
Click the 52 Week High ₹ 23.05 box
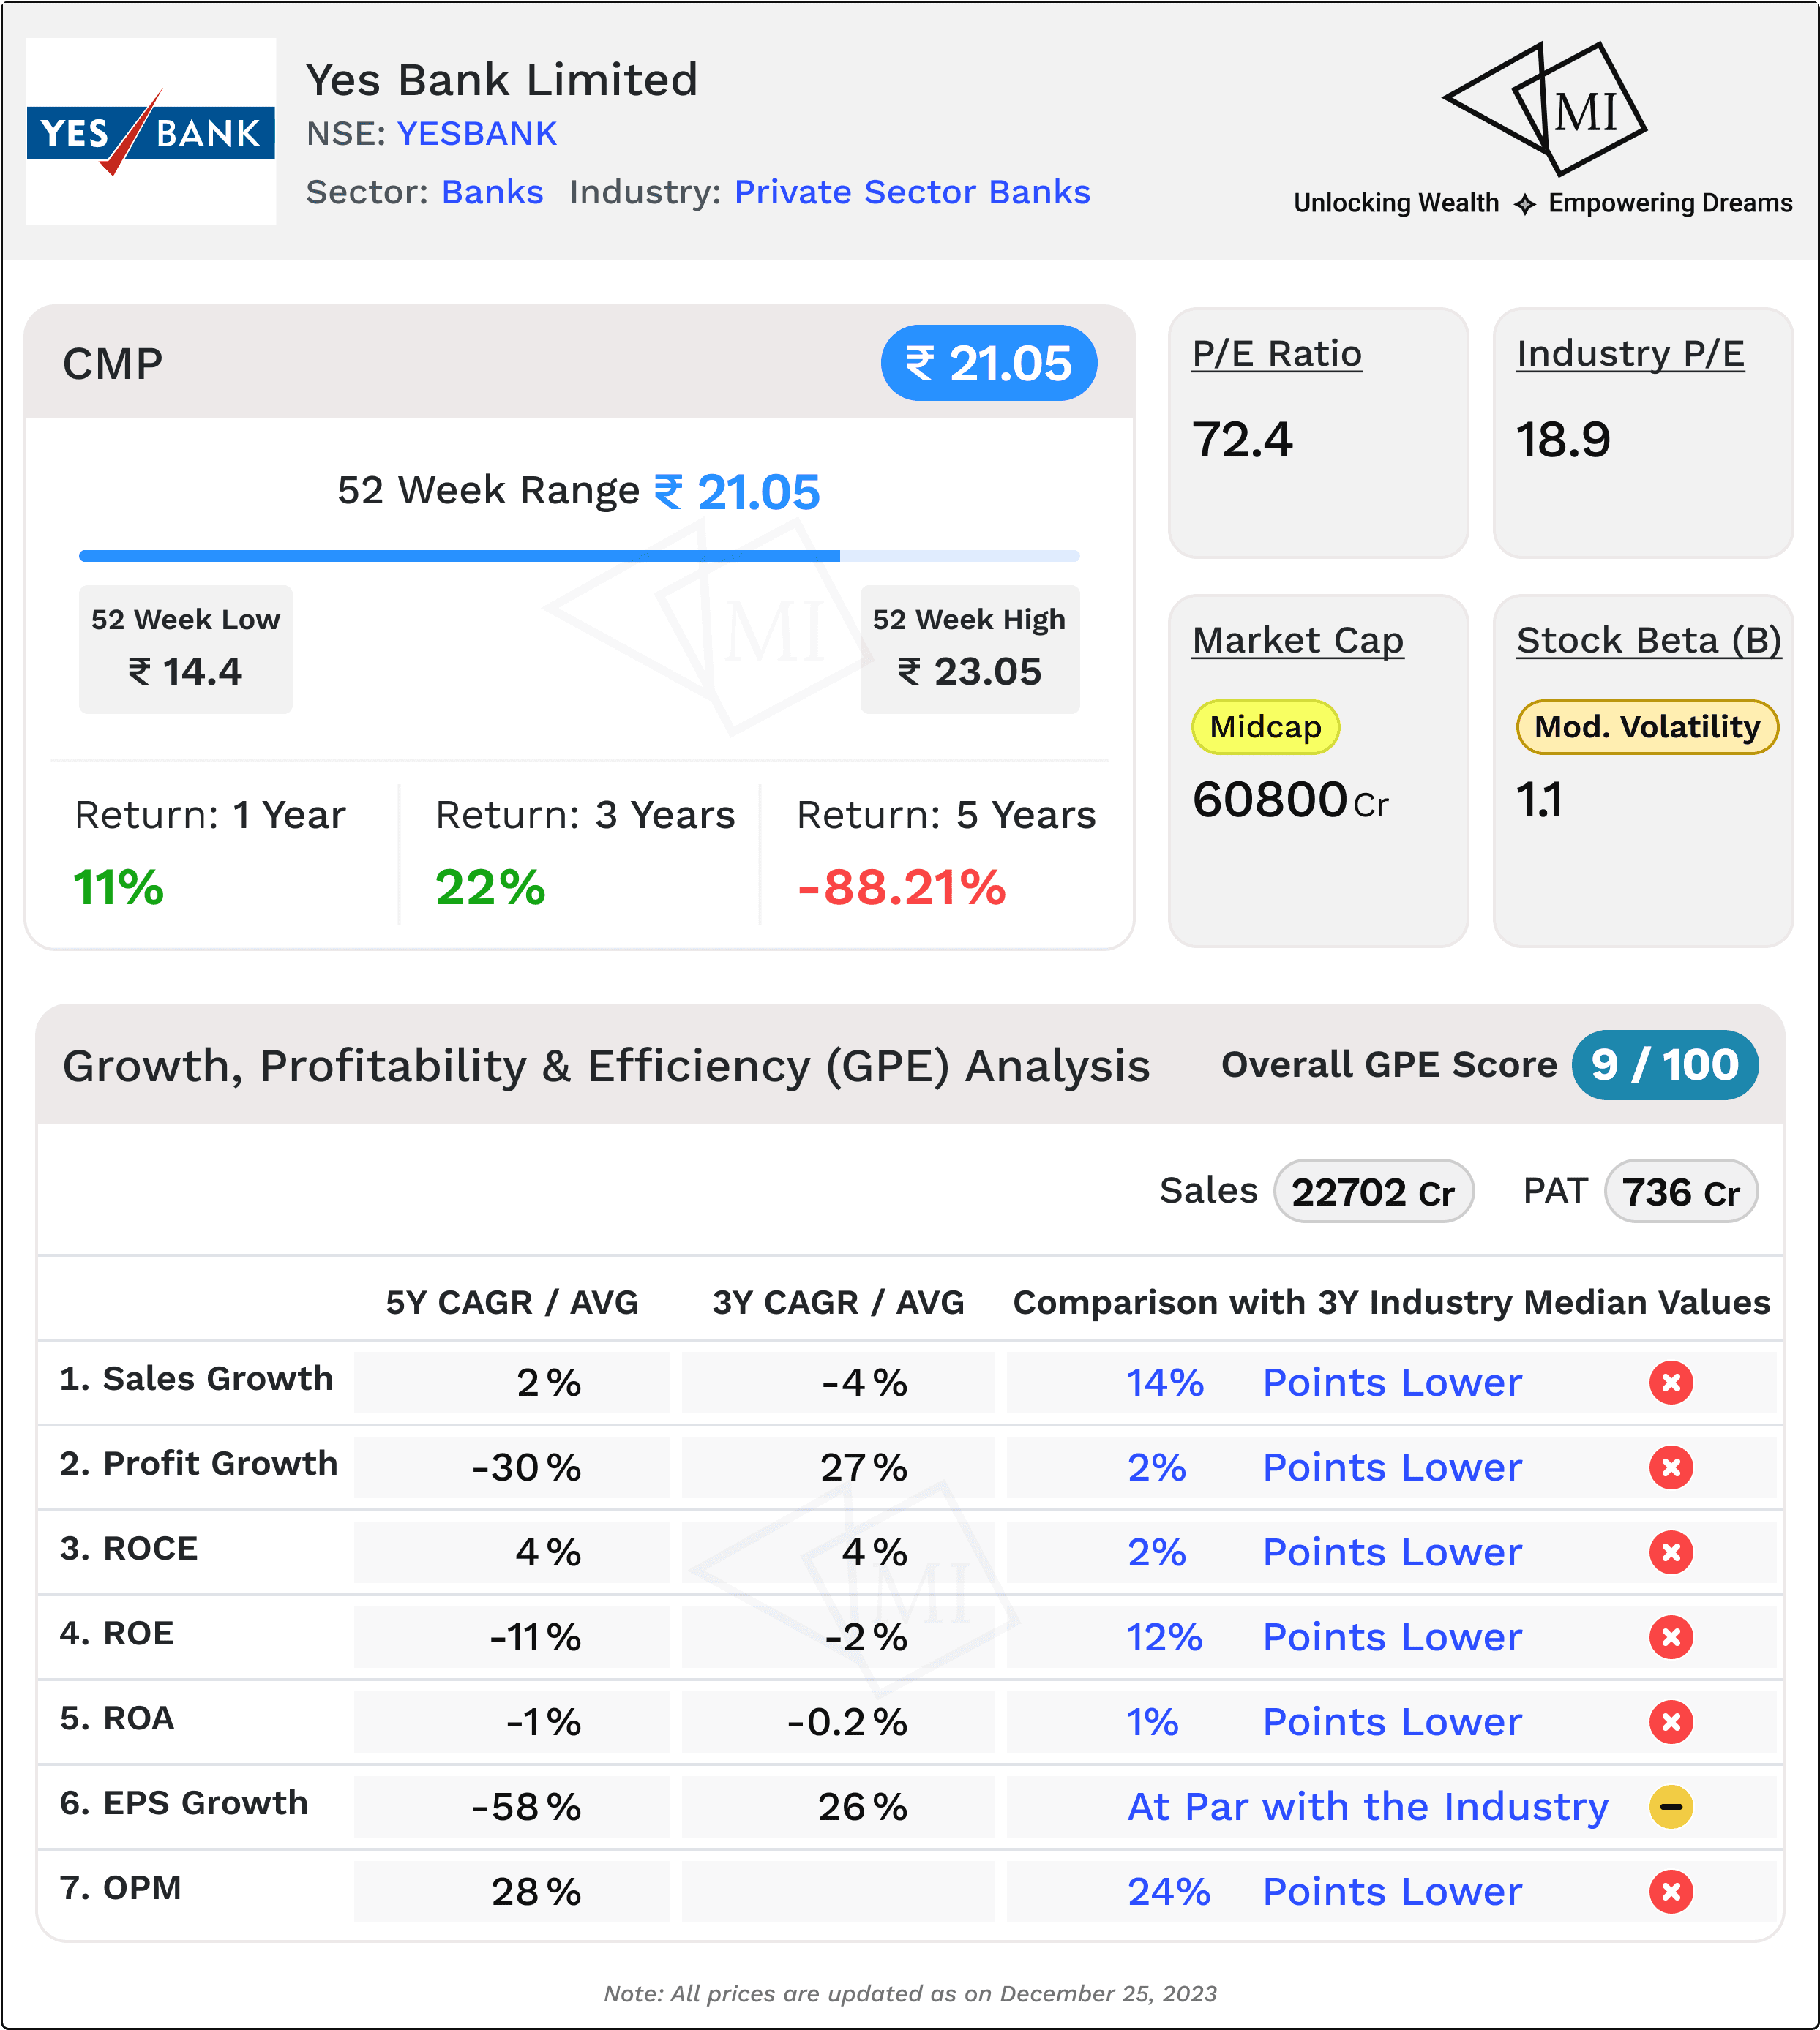970,650
